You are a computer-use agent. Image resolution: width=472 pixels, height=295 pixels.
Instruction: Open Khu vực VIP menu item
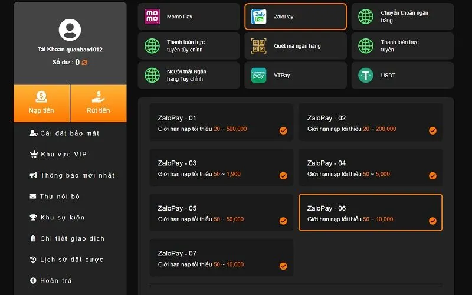click(64, 155)
